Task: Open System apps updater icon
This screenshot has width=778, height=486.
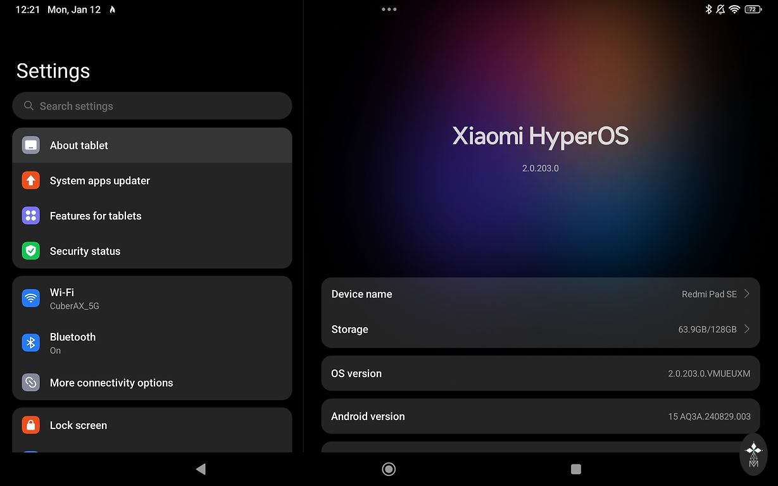Action: click(30, 181)
